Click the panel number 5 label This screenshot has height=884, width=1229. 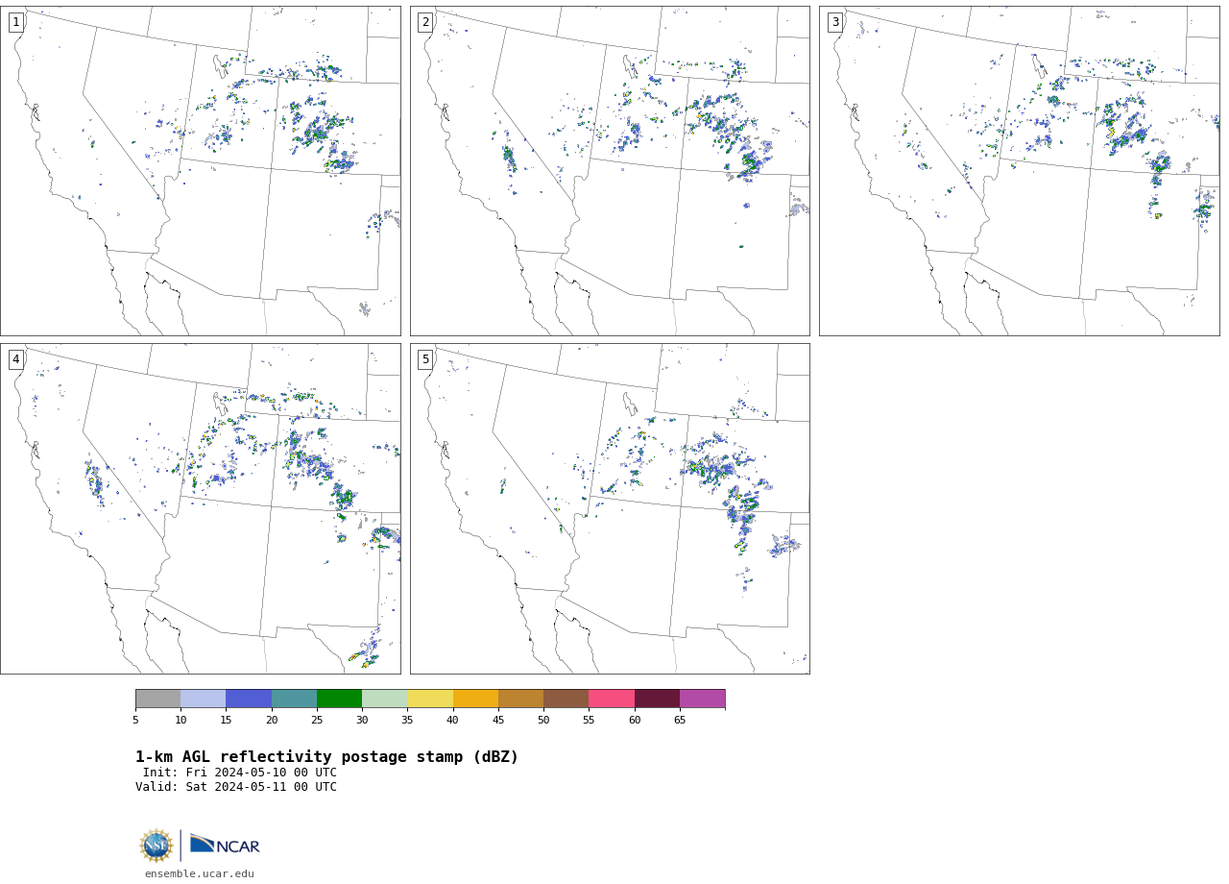pyautogui.click(x=425, y=359)
